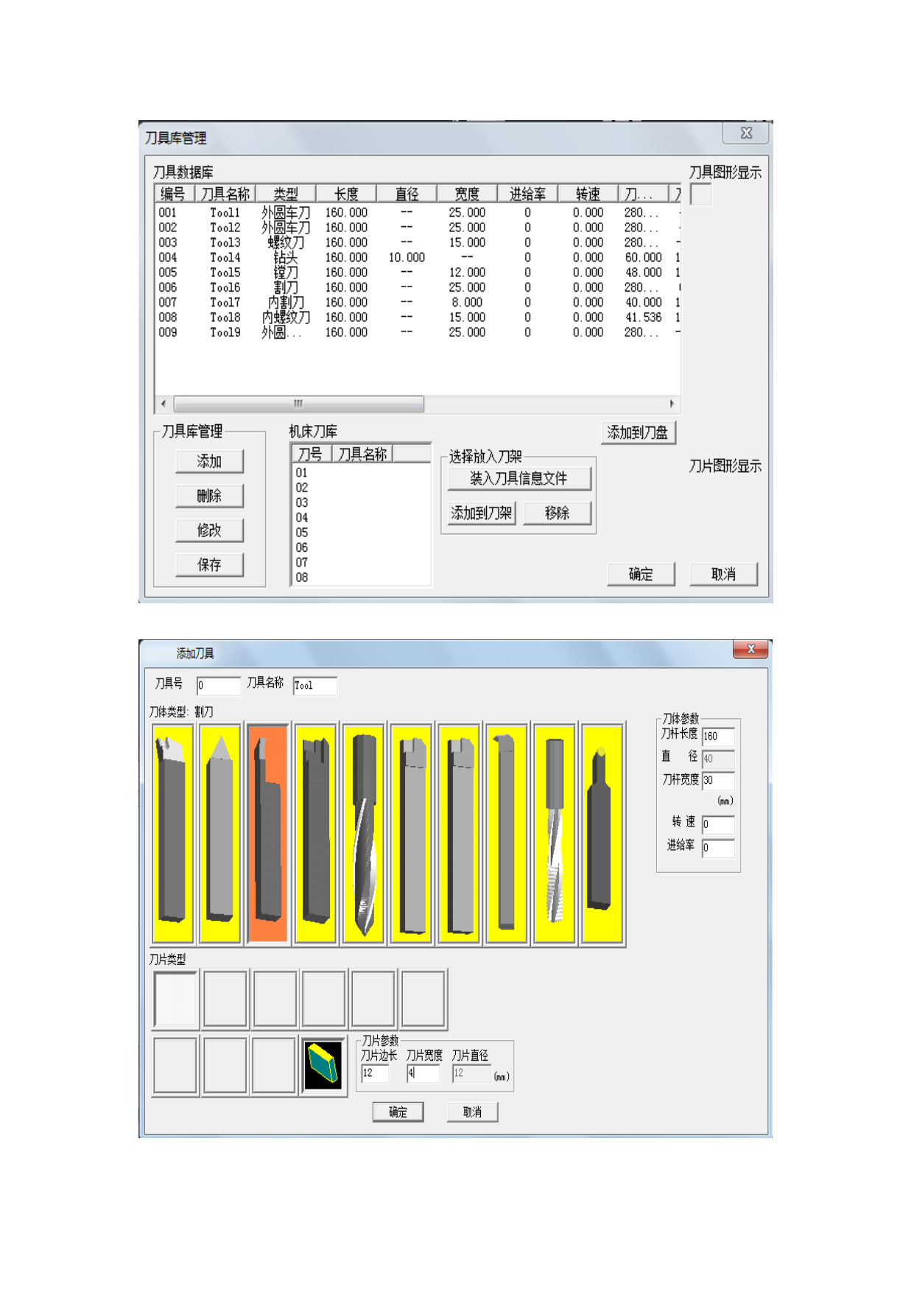Click the 删除 button
914x1292 pixels.
click(x=209, y=496)
